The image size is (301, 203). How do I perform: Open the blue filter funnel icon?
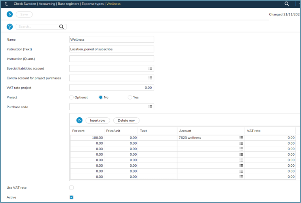[10, 26]
